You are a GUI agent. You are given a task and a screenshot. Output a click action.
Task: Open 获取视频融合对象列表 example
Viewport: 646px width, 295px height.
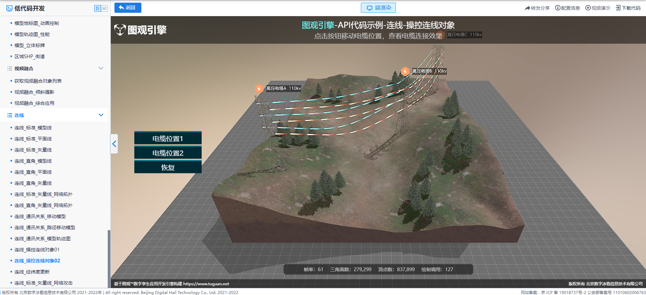tap(38, 81)
